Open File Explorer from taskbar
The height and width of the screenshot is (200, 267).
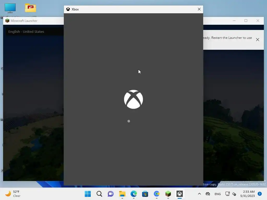click(x=122, y=194)
